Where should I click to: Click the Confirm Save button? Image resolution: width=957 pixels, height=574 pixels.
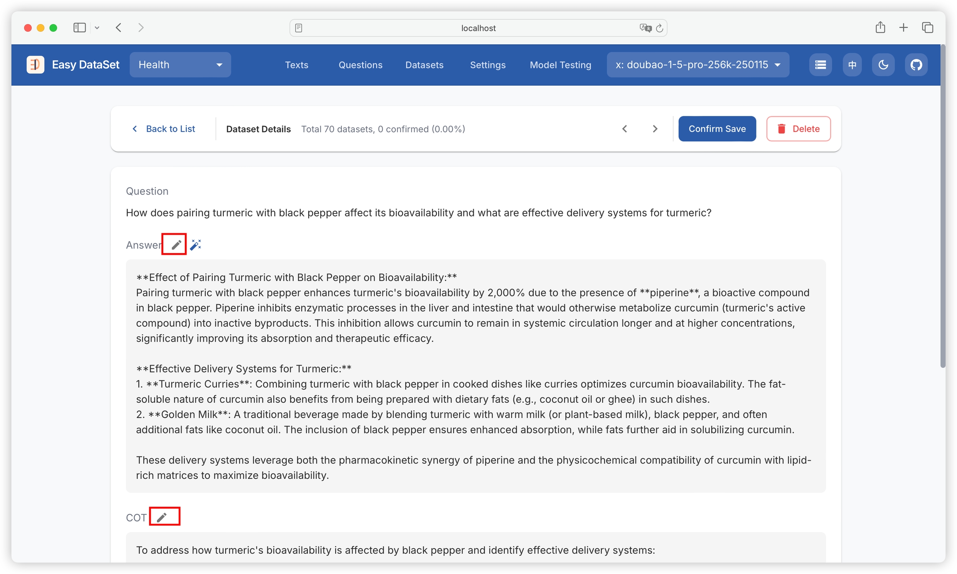coord(717,129)
